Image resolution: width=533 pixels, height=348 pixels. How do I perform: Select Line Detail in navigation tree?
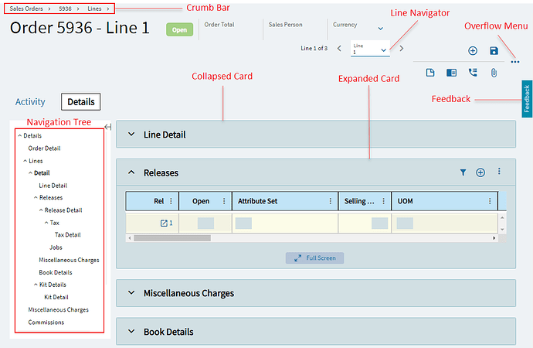tap(53, 186)
